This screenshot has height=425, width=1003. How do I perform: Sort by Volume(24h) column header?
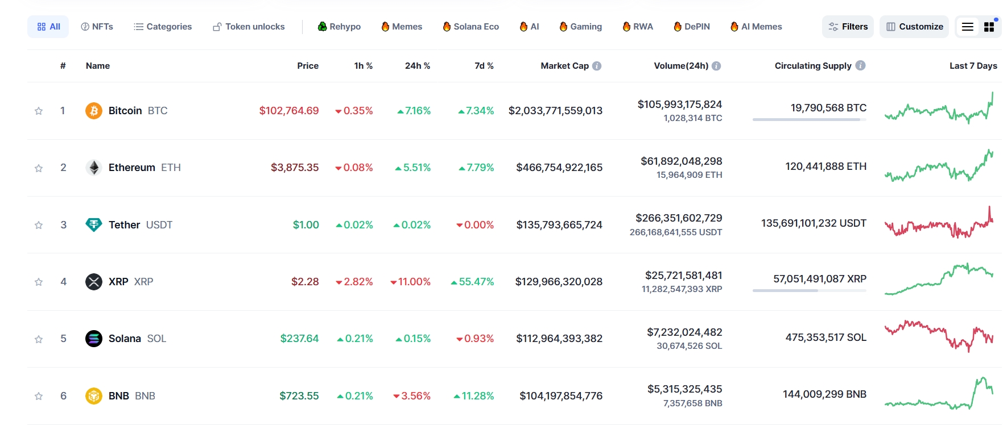pyautogui.click(x=681, y=66)
